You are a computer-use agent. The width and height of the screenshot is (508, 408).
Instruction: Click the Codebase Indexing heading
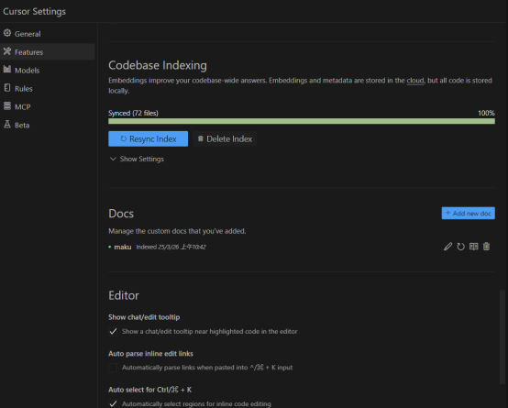tap(158, 65)
